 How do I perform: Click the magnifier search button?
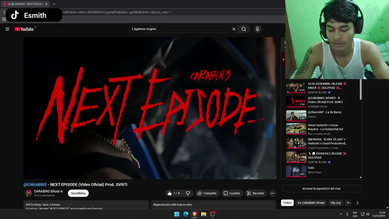244,29
